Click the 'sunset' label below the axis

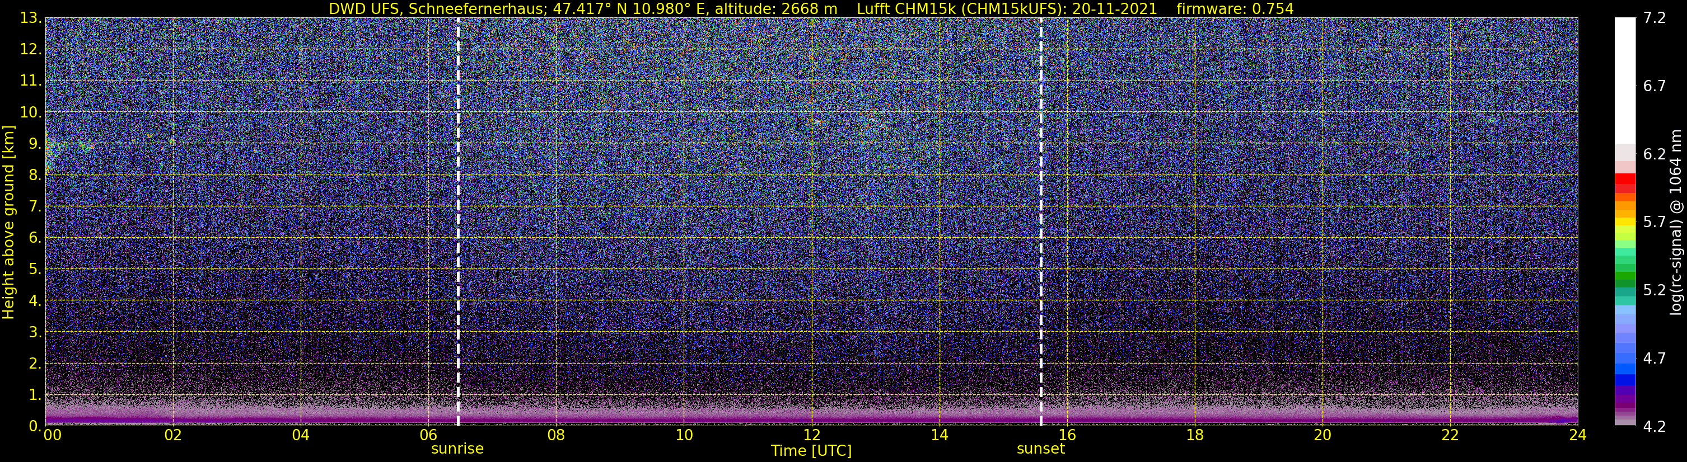coord(1041,448)
